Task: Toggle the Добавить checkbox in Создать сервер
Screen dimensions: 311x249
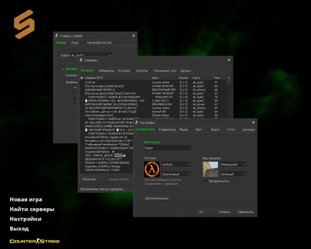Action: click(x=63, y=68)
